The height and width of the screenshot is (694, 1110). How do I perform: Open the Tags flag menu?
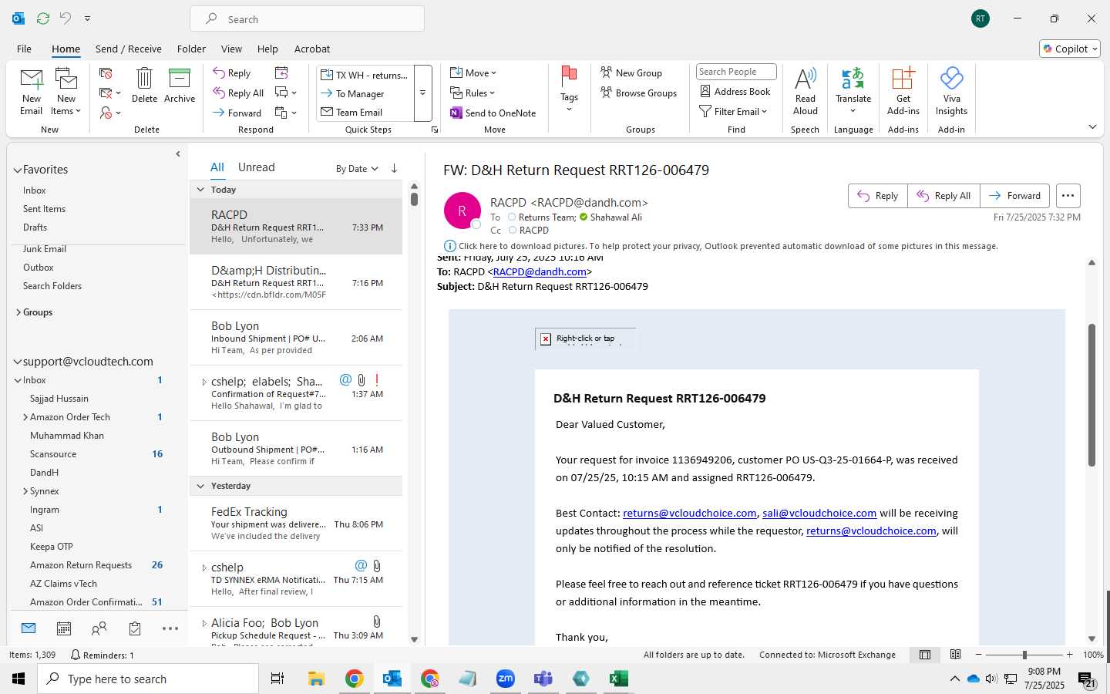(569, 89)
